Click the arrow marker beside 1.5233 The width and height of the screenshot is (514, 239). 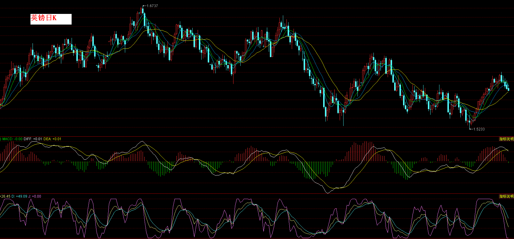click(471, 129)
